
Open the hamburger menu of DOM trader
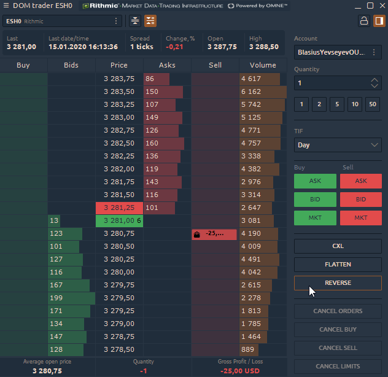(x=6, y=6)
